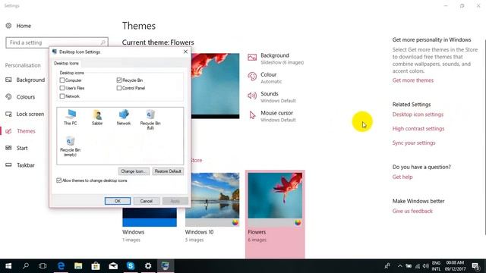Image resolution: width=486 pixels, height=273 pixels.
Task: Confirm dialog with OK button
Action: 118,201
